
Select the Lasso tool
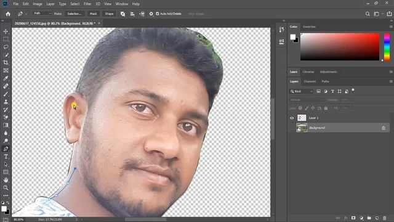[x=6, y=47]
